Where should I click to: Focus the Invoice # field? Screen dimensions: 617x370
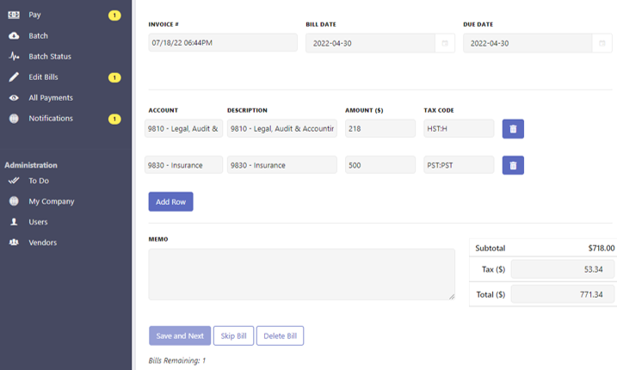(223, 42)
